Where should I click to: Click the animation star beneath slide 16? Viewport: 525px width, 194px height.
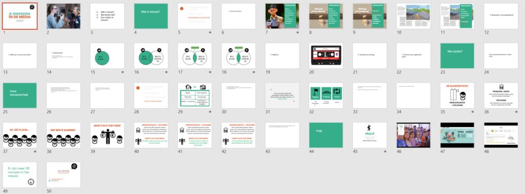(x=166, y=72)
